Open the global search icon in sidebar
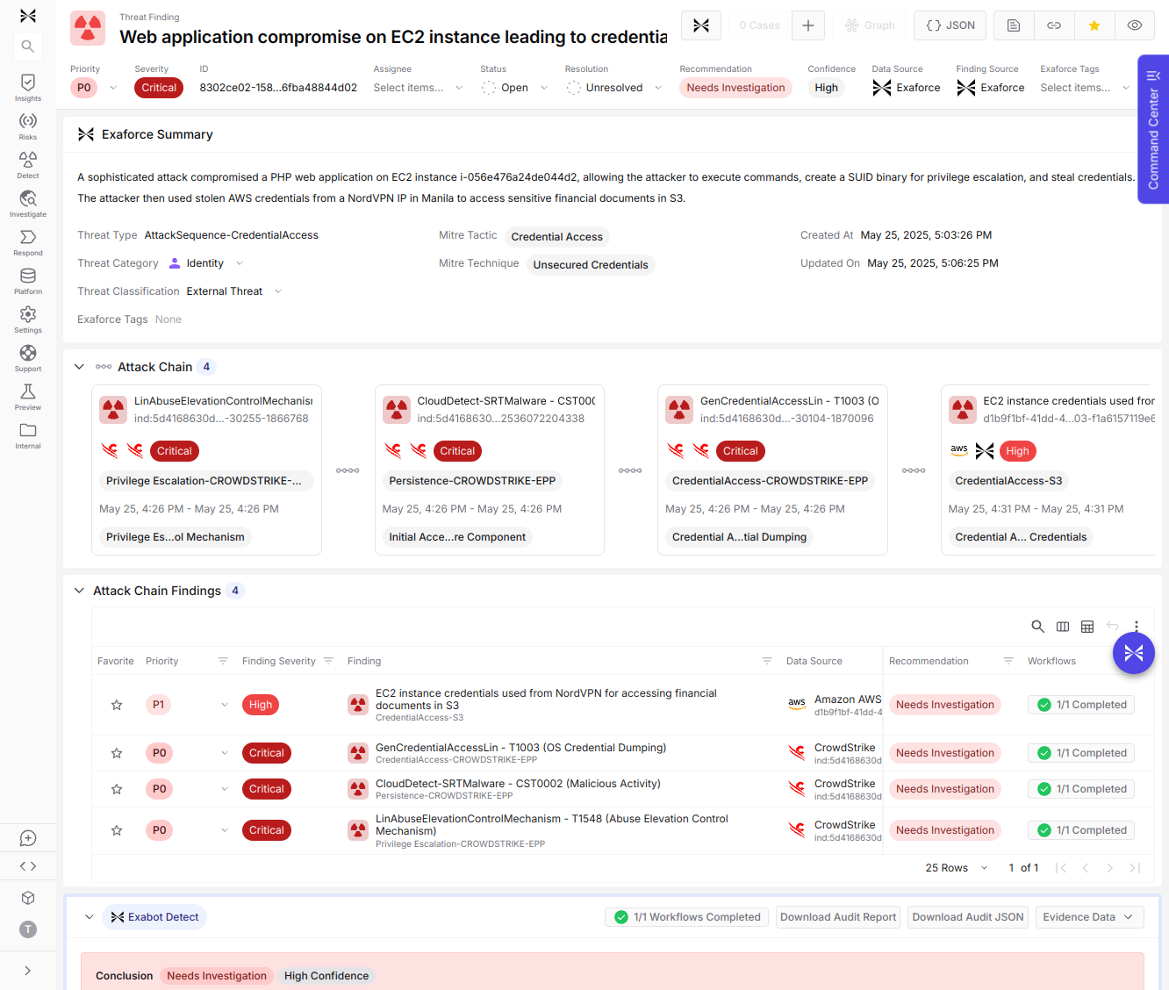 coord(28,47)
